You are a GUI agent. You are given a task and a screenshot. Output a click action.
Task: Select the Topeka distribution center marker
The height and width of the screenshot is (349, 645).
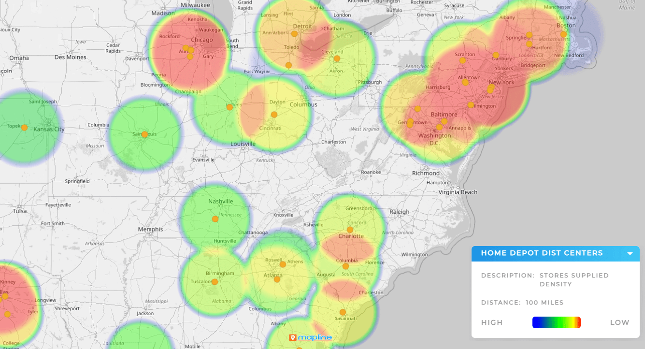24,128
